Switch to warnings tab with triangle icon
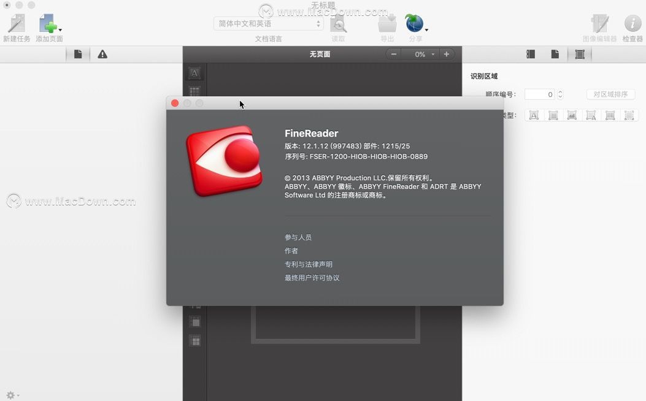 102,54
